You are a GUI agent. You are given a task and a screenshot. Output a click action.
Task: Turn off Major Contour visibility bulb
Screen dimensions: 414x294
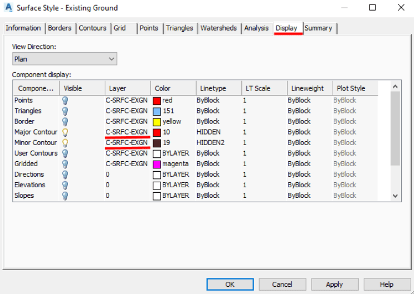(65, 132)
